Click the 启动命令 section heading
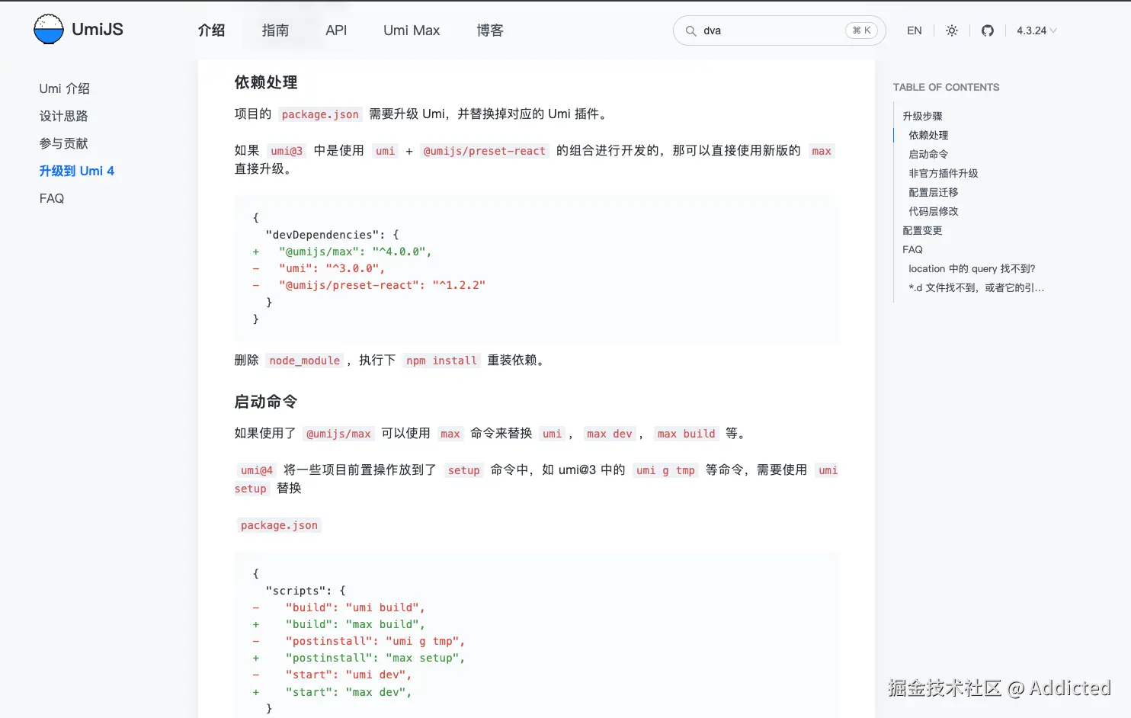Screen dimensions: 1131x718 [266, 402]
